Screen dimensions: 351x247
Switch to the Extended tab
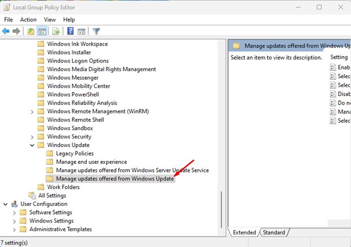244,232
